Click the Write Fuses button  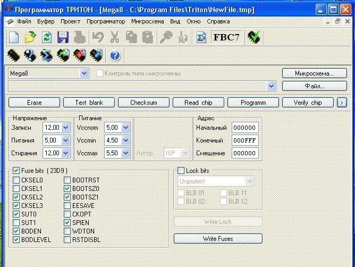[x=218, y=238]
